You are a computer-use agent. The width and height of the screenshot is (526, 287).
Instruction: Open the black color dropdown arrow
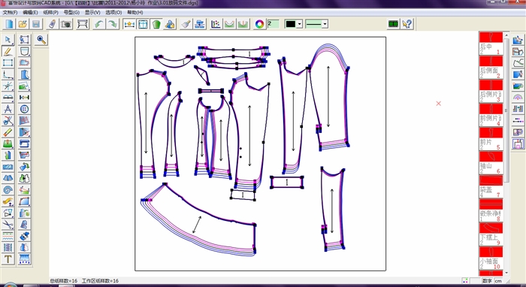coord(300,24)
